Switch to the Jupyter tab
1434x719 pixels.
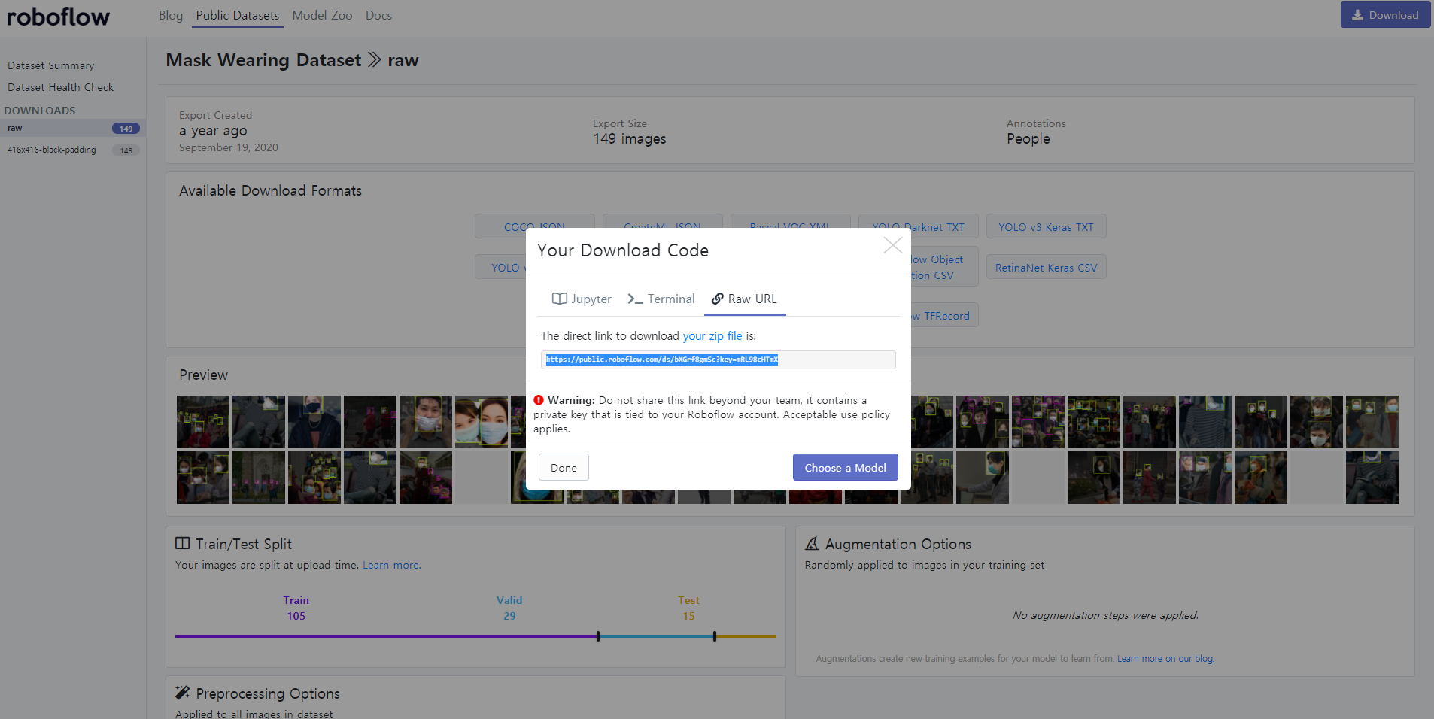coord(582,299)
